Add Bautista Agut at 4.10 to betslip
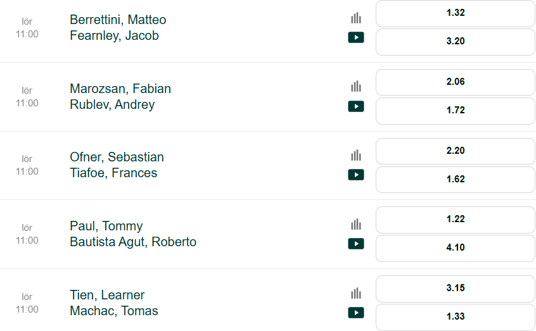The width and height of the screenshot is (536, 331). 456,248
